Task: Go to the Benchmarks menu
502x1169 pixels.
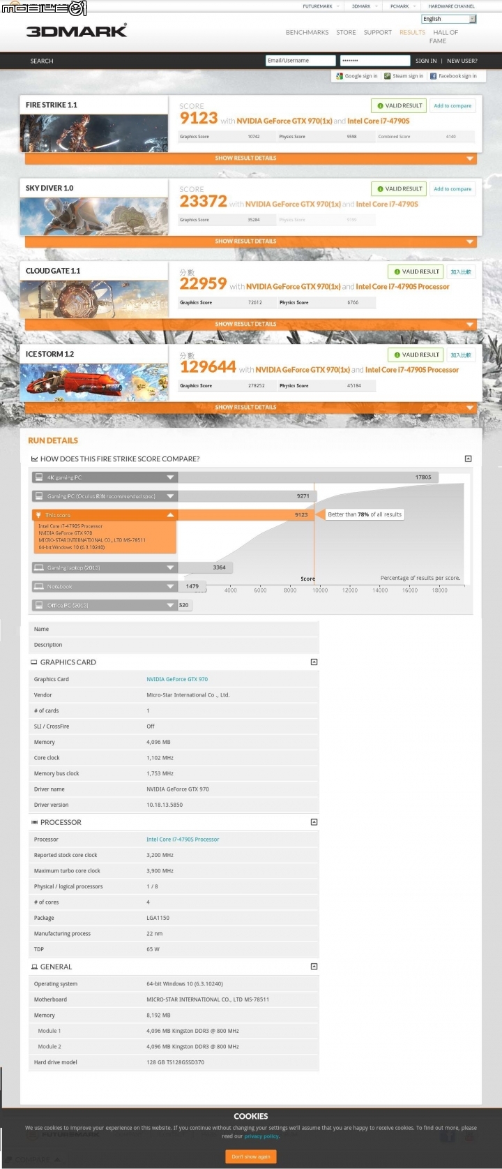Action: [307, 32]
